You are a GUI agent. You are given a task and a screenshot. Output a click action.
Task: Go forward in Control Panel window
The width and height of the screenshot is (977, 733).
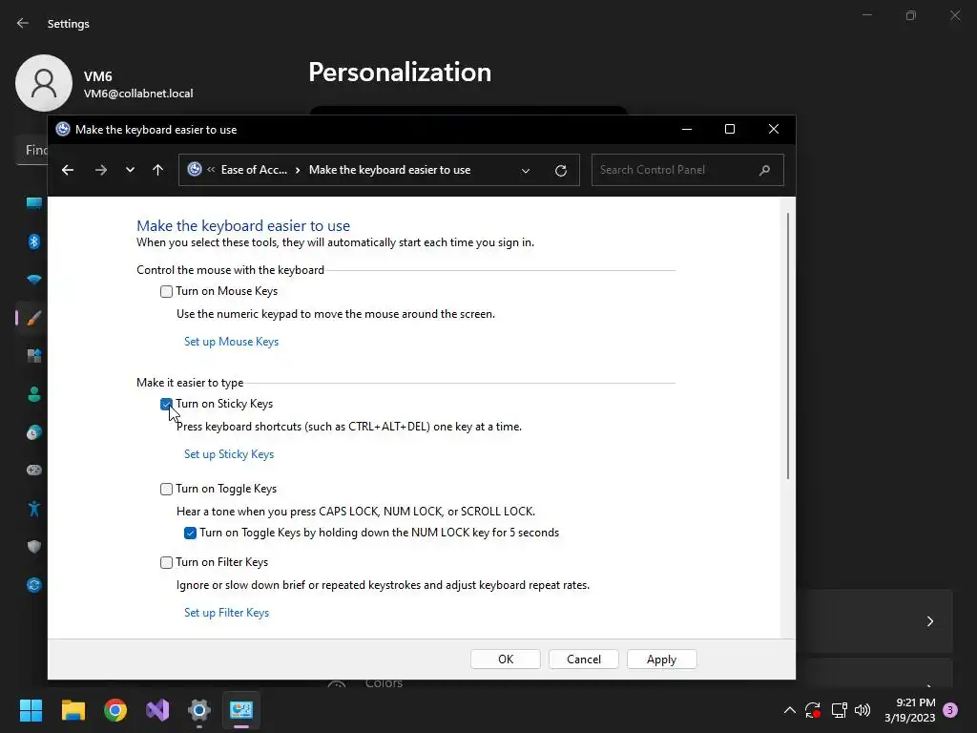pos(101,170)
